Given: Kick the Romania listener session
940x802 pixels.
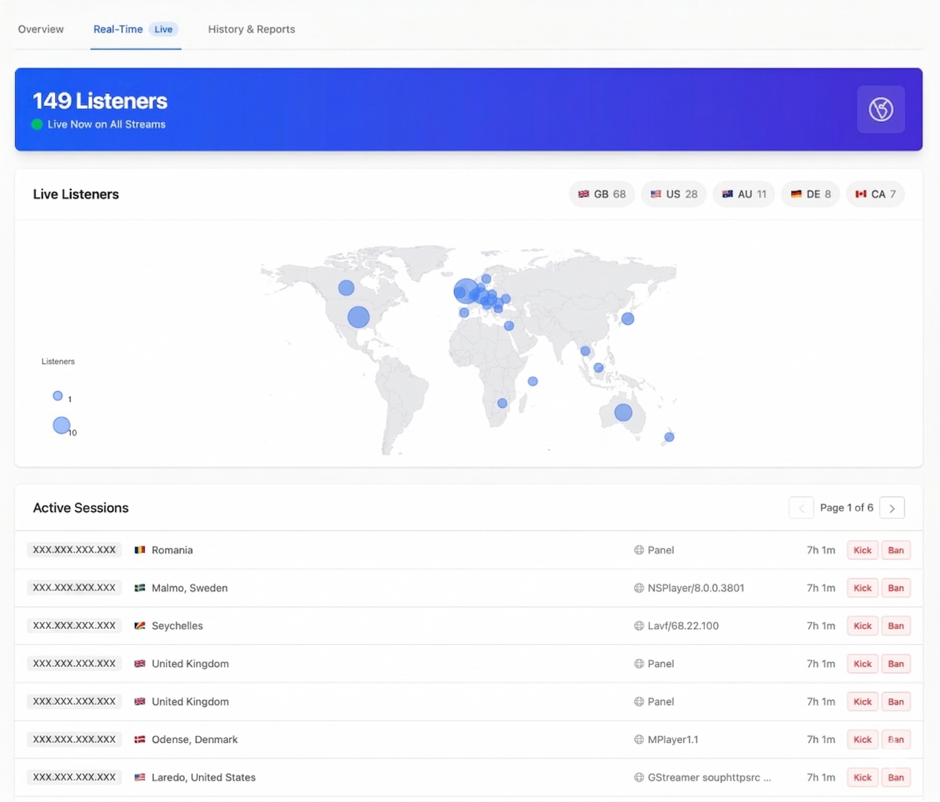Looking at the screenshot, I should (862, 550).
